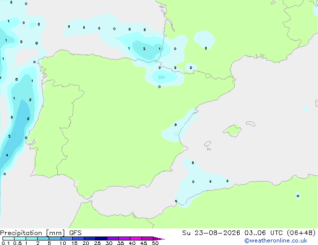Select the 15–20 mm legend color box
This screenshot has width=318, height=245.
click(x=78, y=238)
